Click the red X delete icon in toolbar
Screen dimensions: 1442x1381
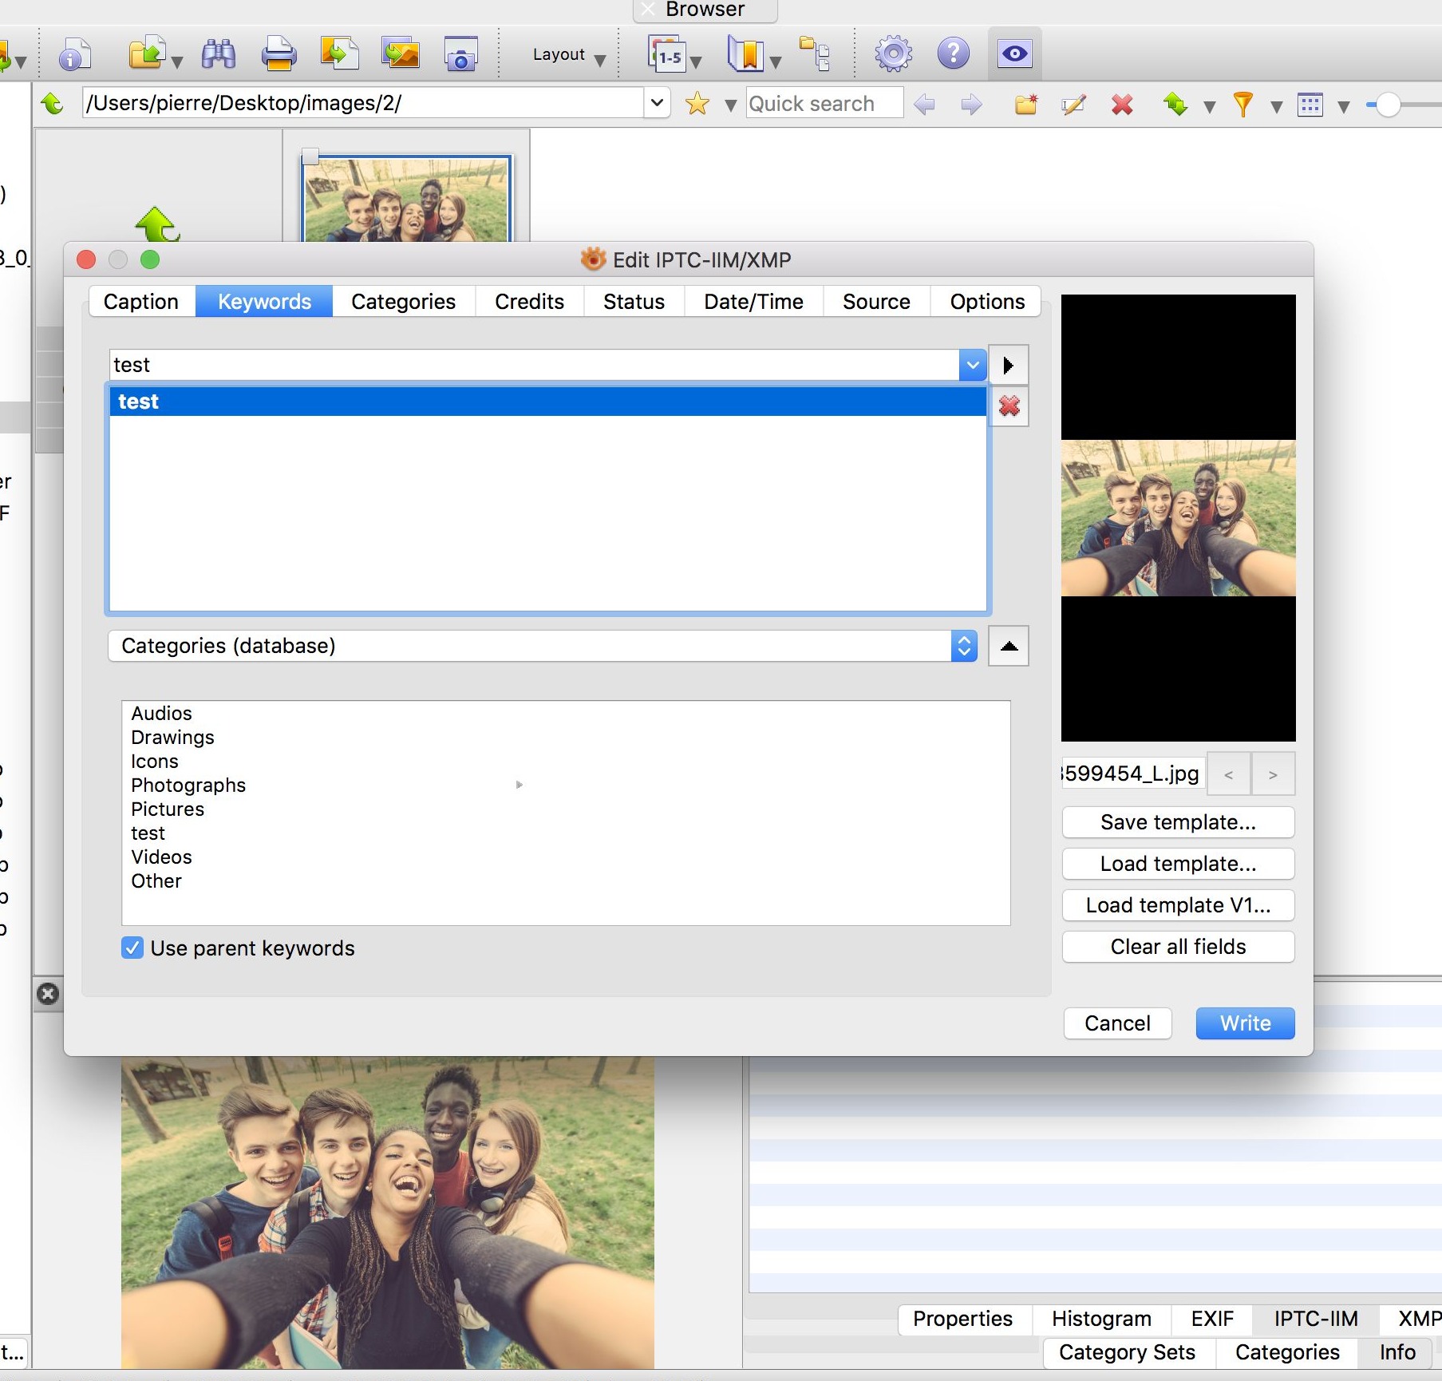coord(1122,105)
